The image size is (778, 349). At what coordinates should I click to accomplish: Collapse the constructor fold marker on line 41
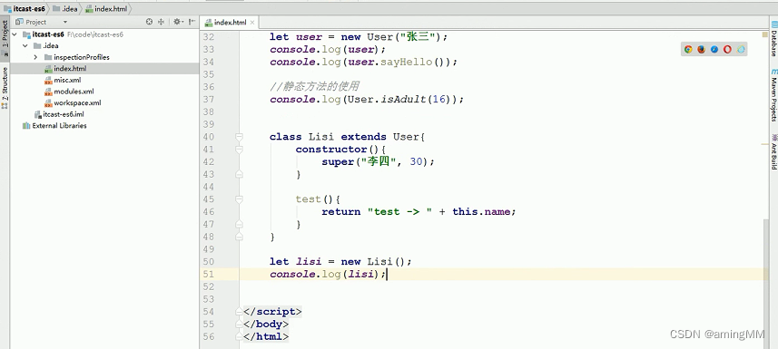[x=239, y=150]
